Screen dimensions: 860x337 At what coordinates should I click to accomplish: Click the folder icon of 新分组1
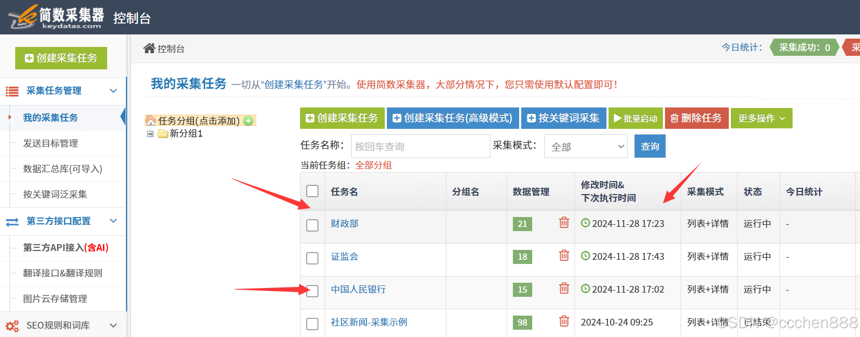pyautogui.click(x=163, y=134)
